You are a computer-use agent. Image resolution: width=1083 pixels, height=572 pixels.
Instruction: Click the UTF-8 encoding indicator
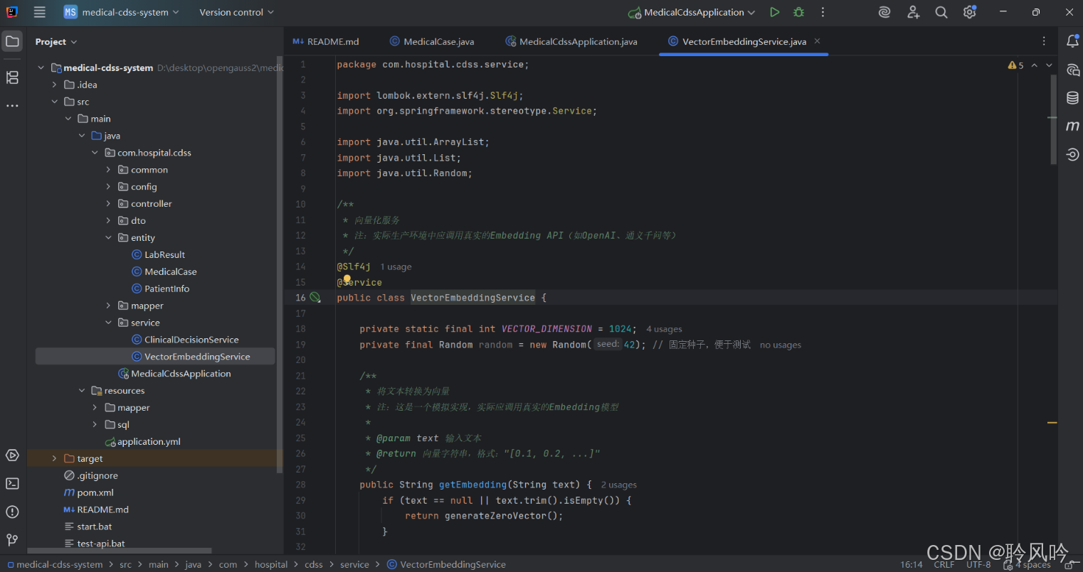point(978,565)
